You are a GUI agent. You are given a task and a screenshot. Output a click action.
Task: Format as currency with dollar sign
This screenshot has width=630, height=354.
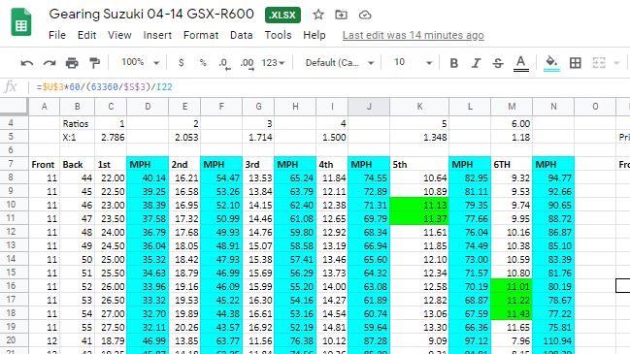click(x=182, y=63)
